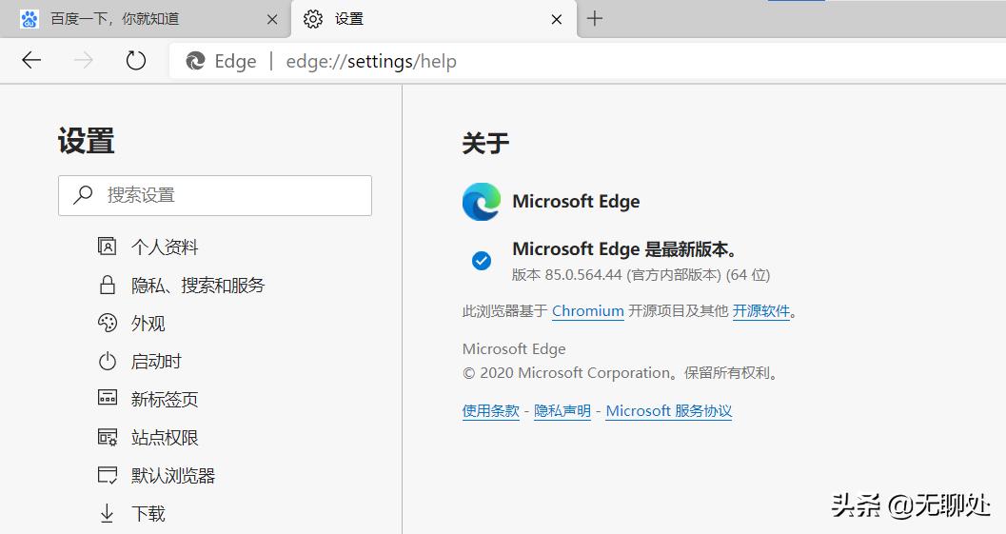Open 外观 settings
The height and width of the screenshot is (534, 1006).
[148, 323]
